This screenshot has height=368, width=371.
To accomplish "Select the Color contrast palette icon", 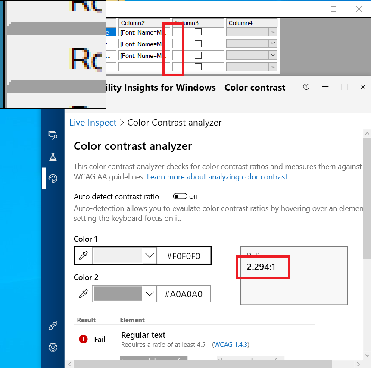I will 53,179.
